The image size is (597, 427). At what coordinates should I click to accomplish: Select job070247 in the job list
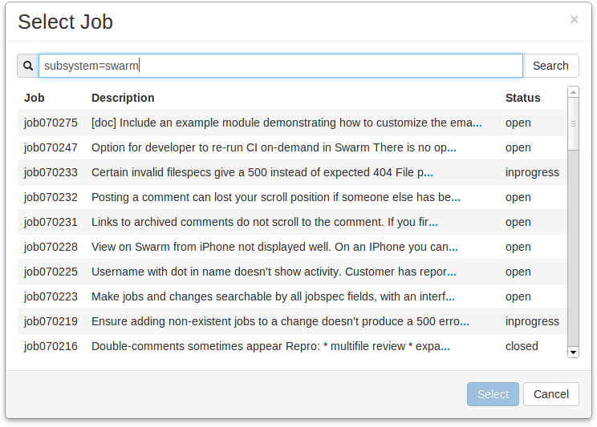(292, 147)
